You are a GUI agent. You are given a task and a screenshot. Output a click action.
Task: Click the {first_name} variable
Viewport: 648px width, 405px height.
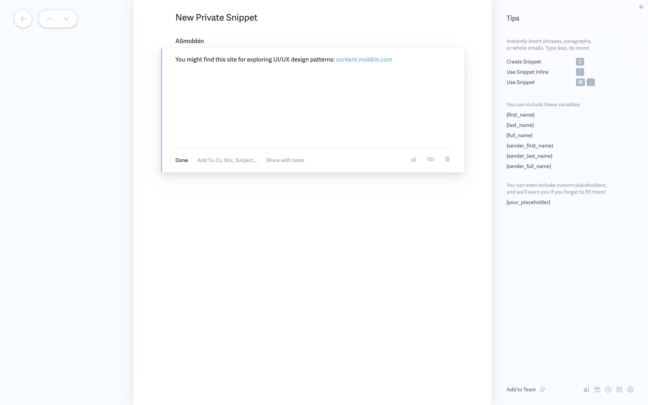click(x=520, y=115)
